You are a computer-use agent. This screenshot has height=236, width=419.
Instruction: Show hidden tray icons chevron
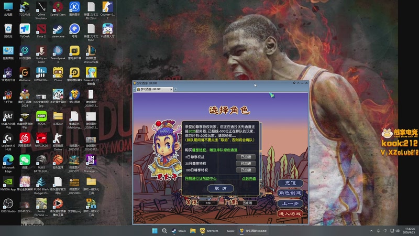tap(371, 231)
